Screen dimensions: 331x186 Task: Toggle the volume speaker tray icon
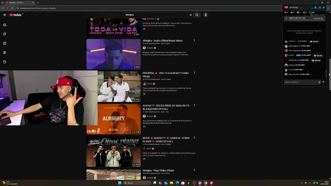[317, 183]
